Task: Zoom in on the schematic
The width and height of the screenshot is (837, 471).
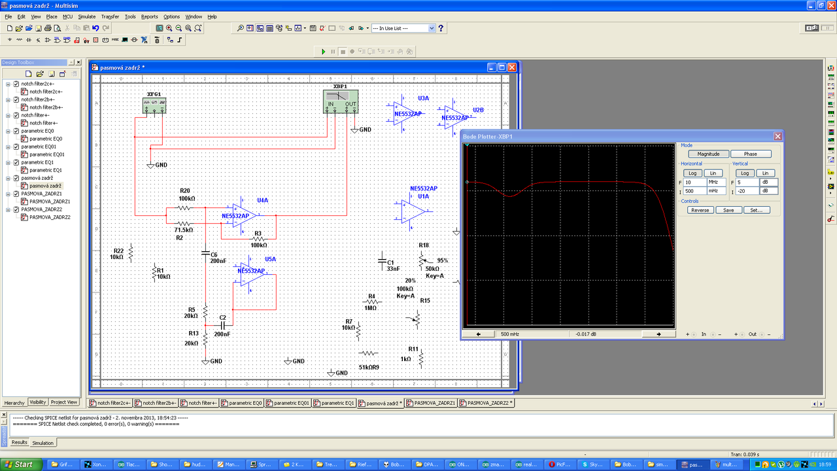Action: [169, 29]
